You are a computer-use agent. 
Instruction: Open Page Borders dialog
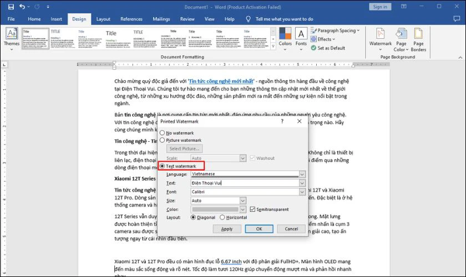[x=418, y=40]
